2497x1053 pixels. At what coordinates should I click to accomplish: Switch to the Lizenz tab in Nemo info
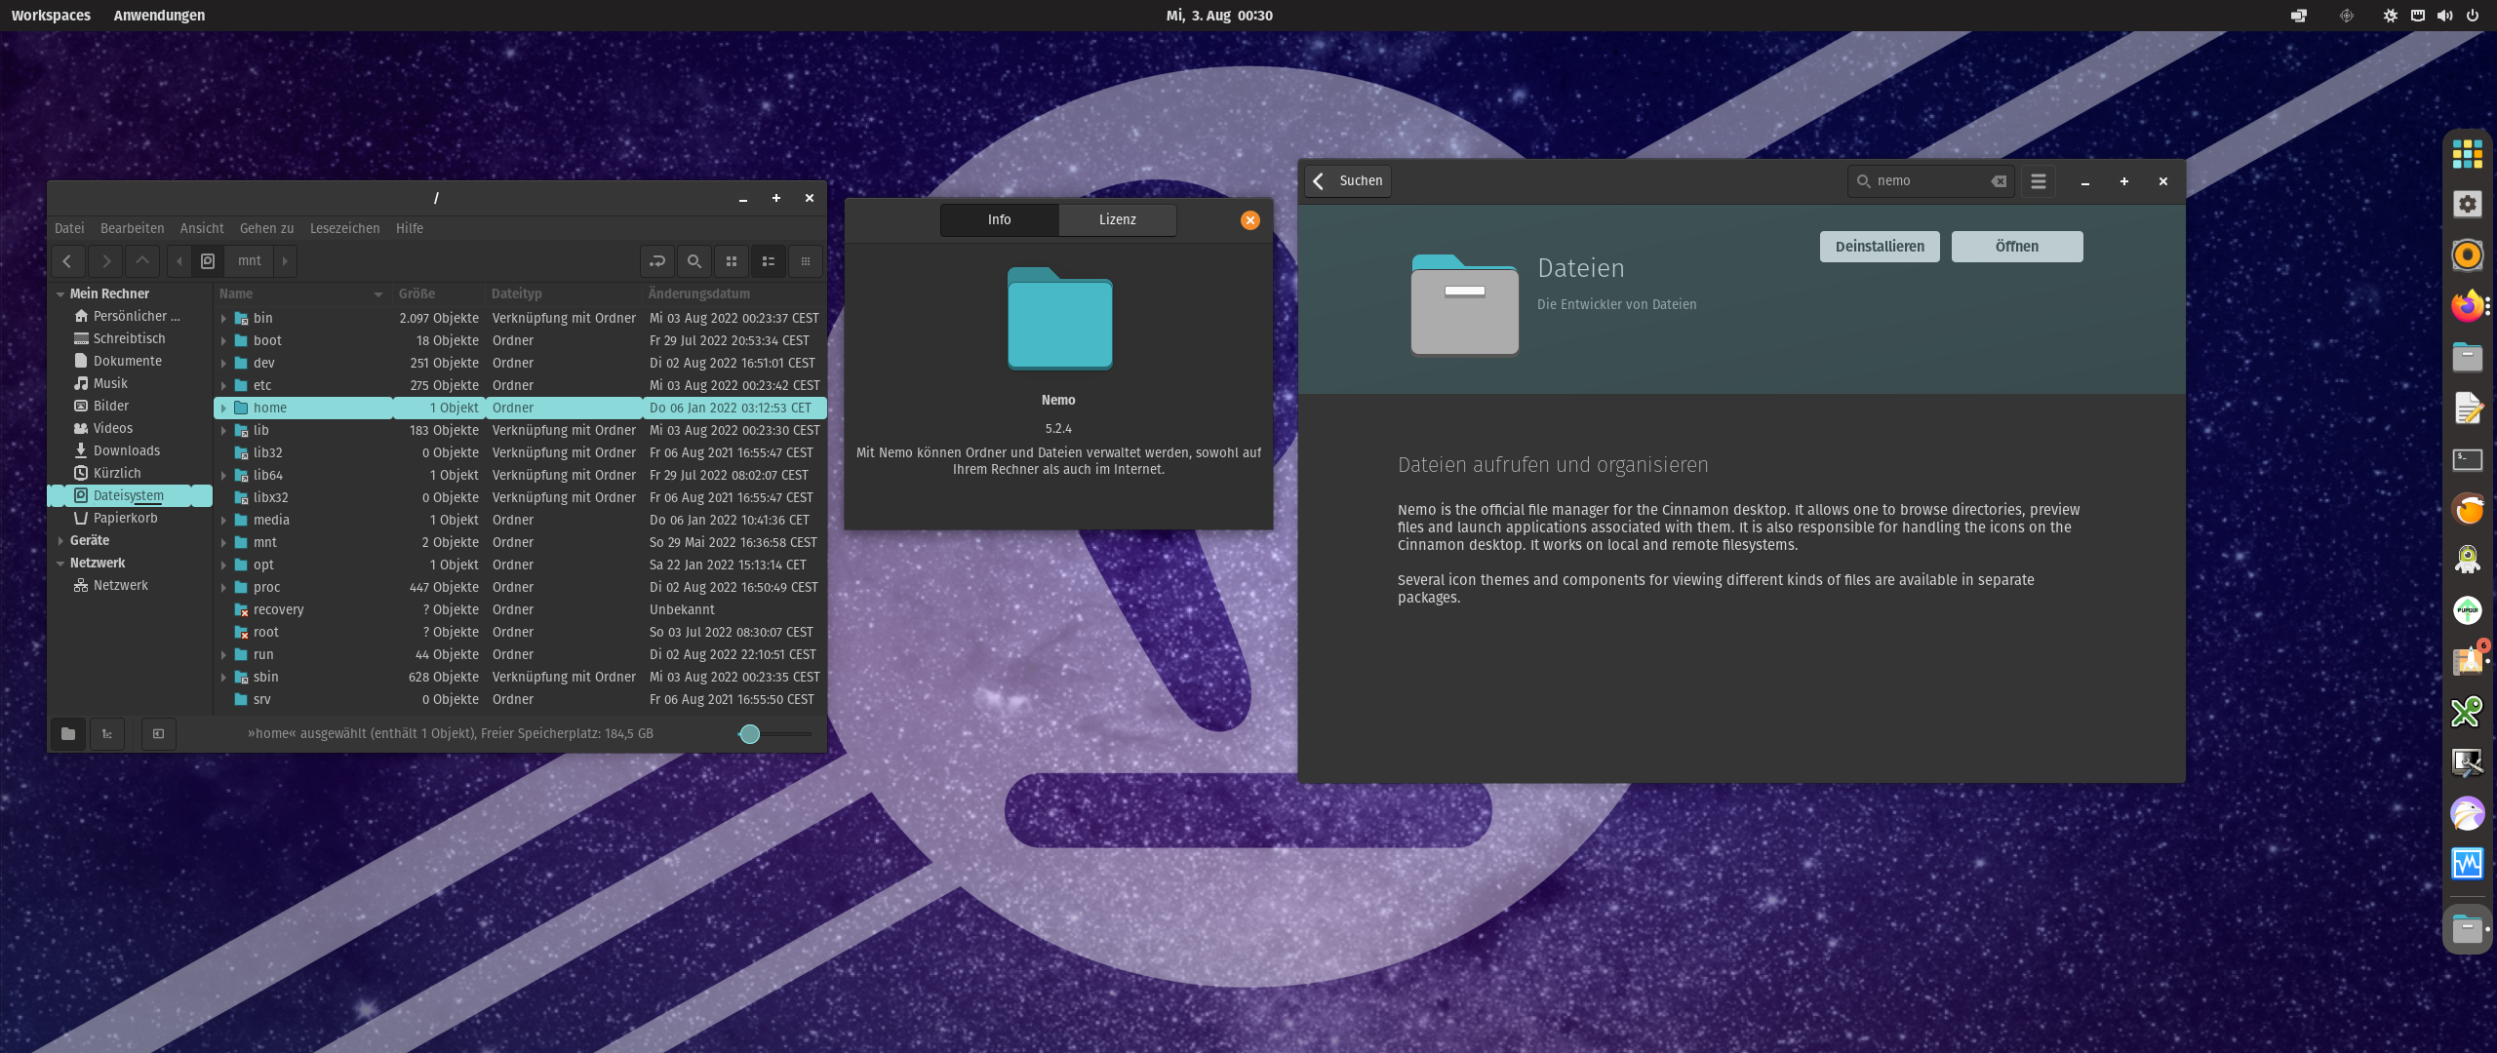[x=1118, y=218]
